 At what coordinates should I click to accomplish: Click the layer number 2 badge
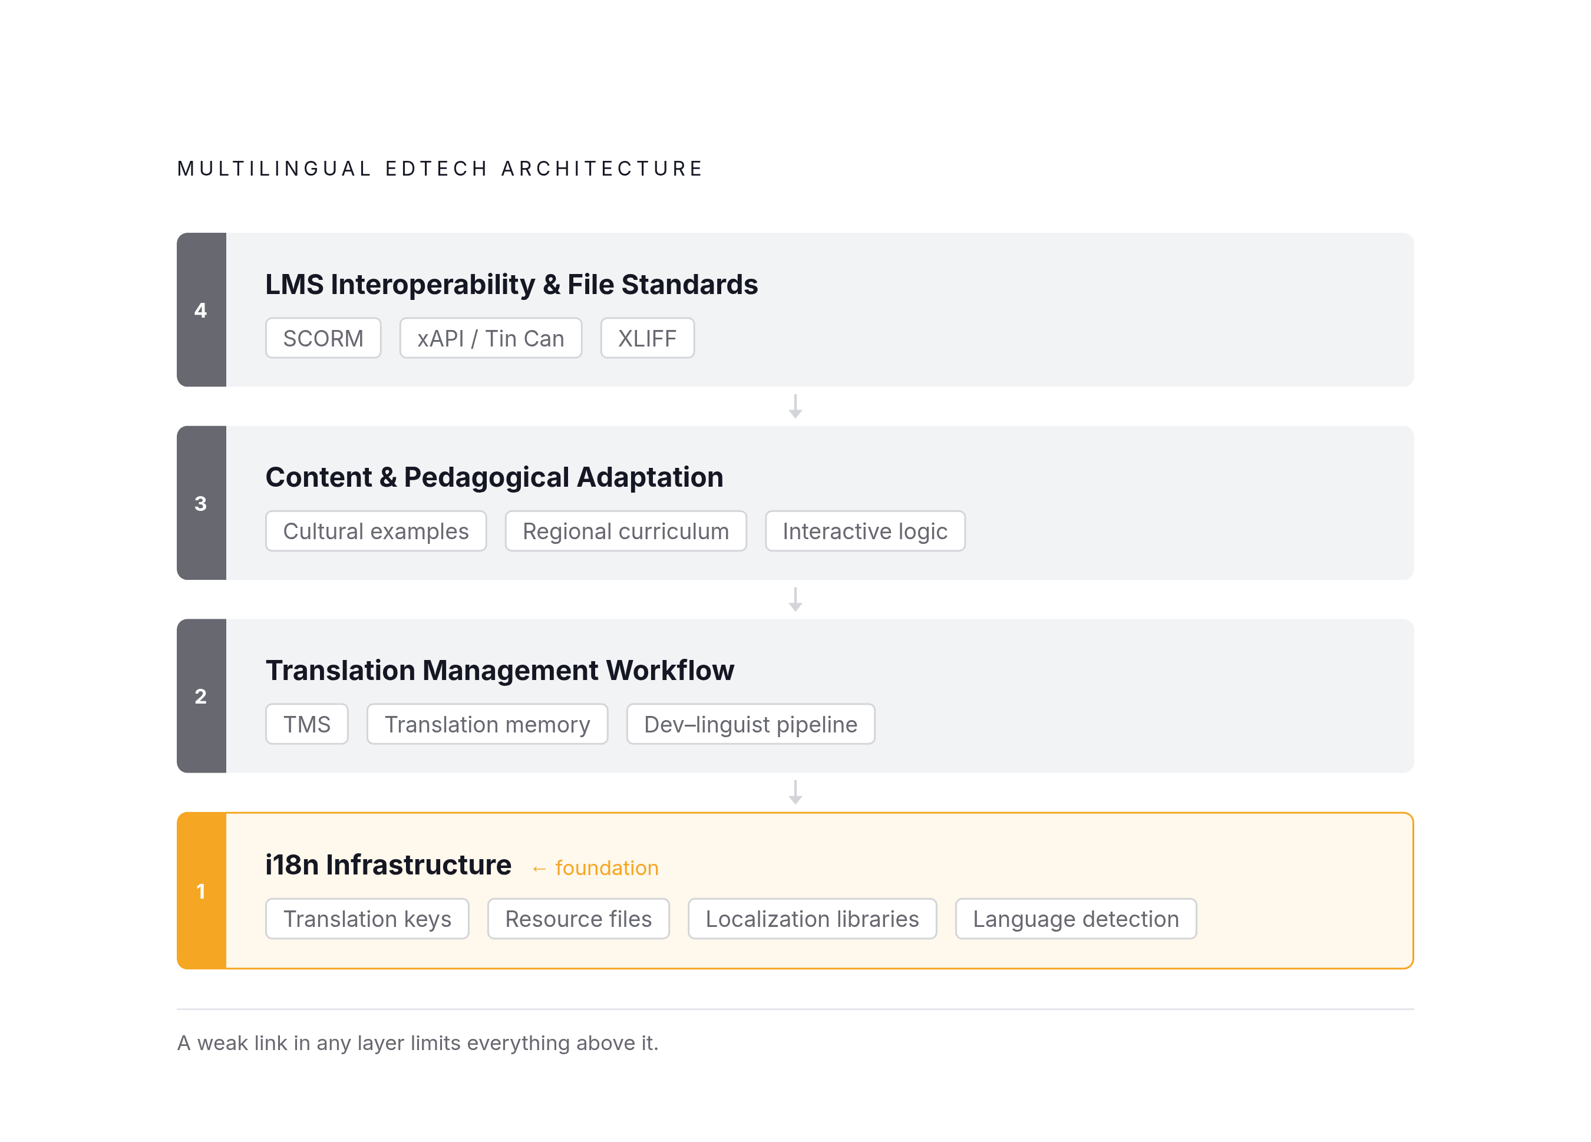coord(202,696)
